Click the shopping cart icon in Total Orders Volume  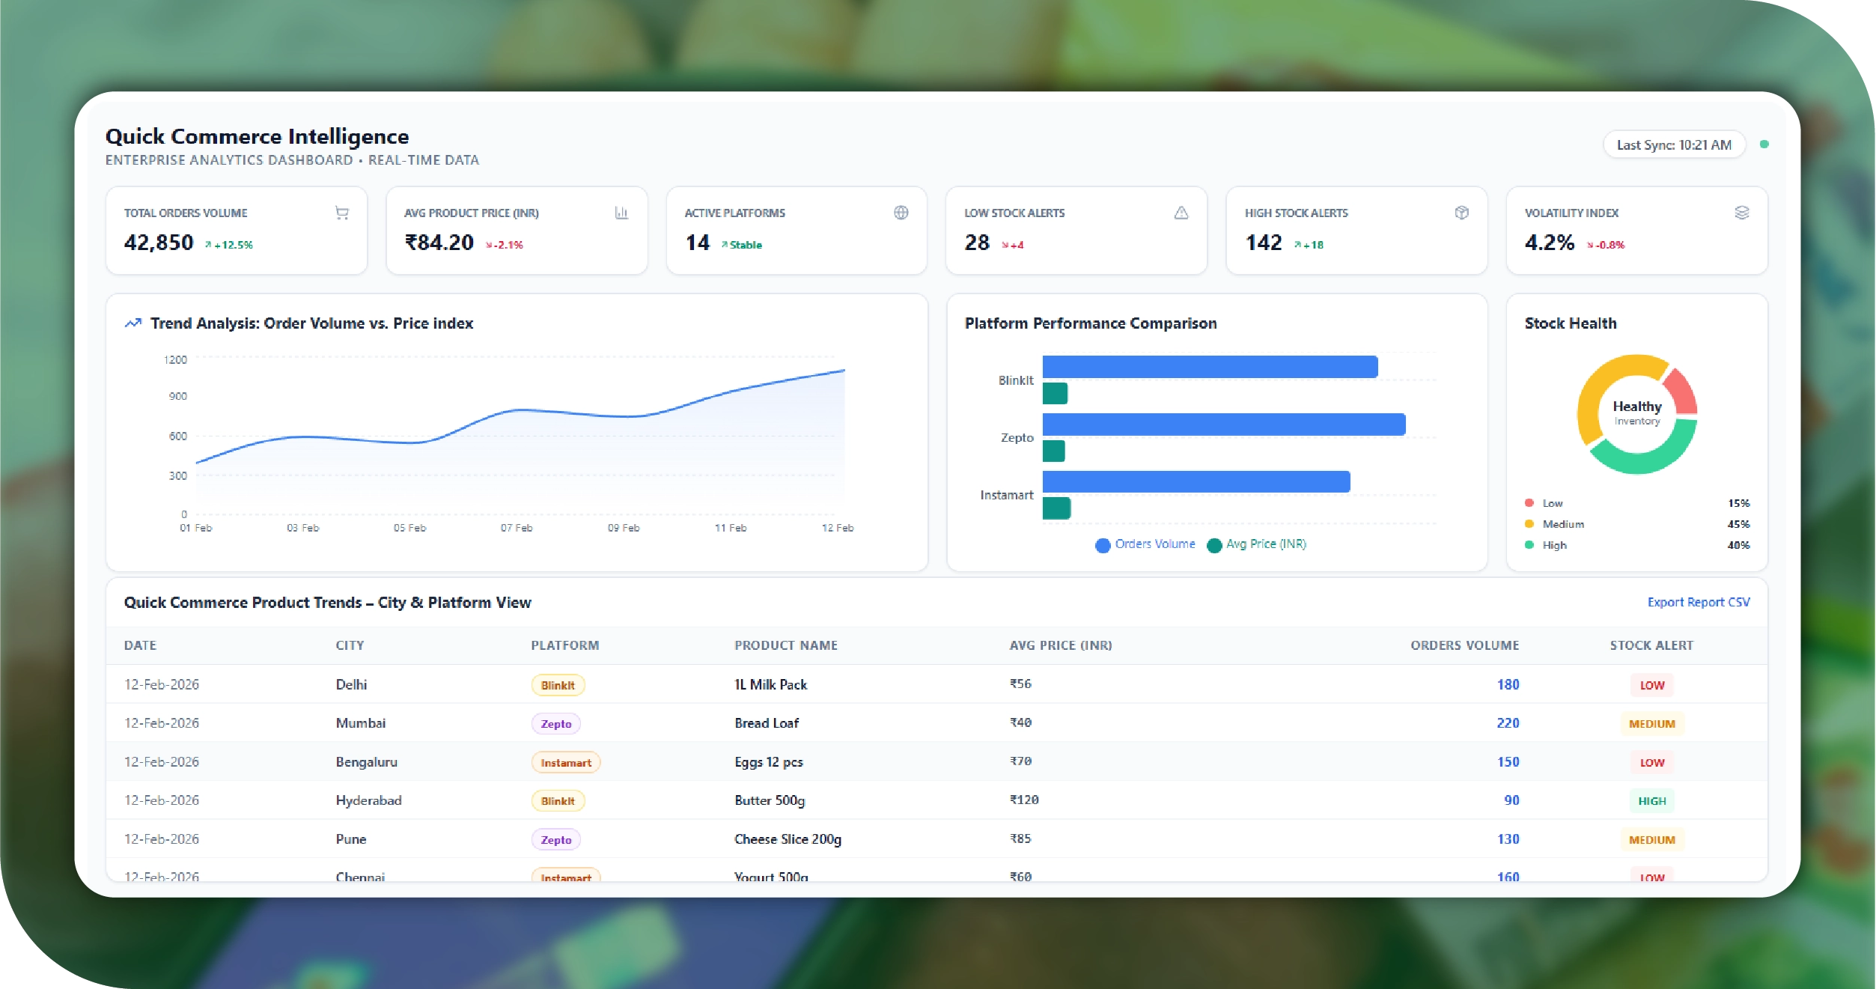coord(342,213)
